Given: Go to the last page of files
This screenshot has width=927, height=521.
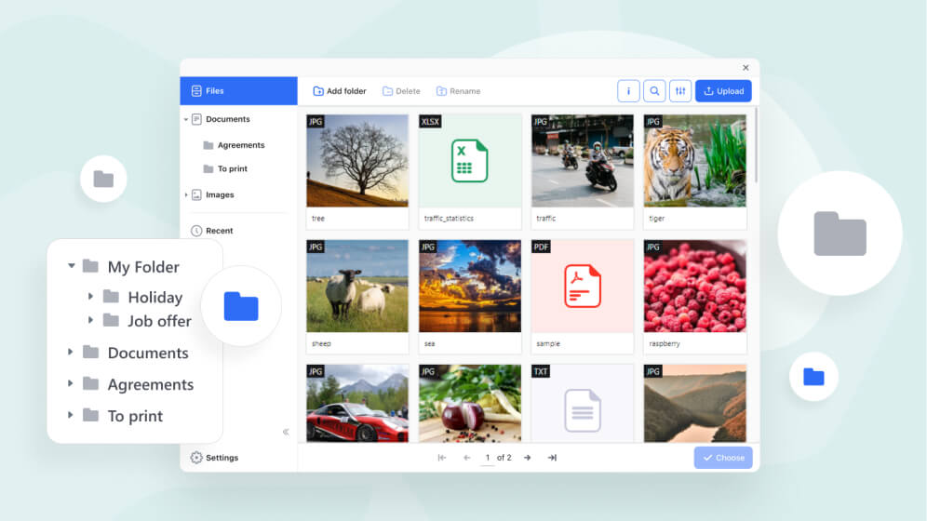Looking at the screenshot, I should [x=552, y=458].
